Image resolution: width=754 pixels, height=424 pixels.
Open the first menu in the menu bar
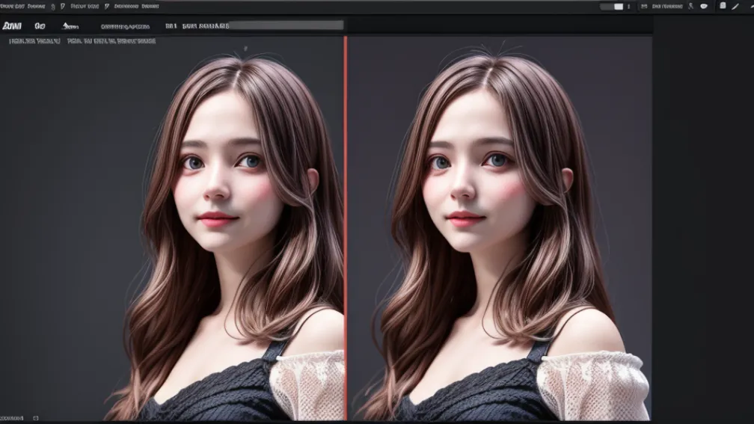[x=13, y=6]
